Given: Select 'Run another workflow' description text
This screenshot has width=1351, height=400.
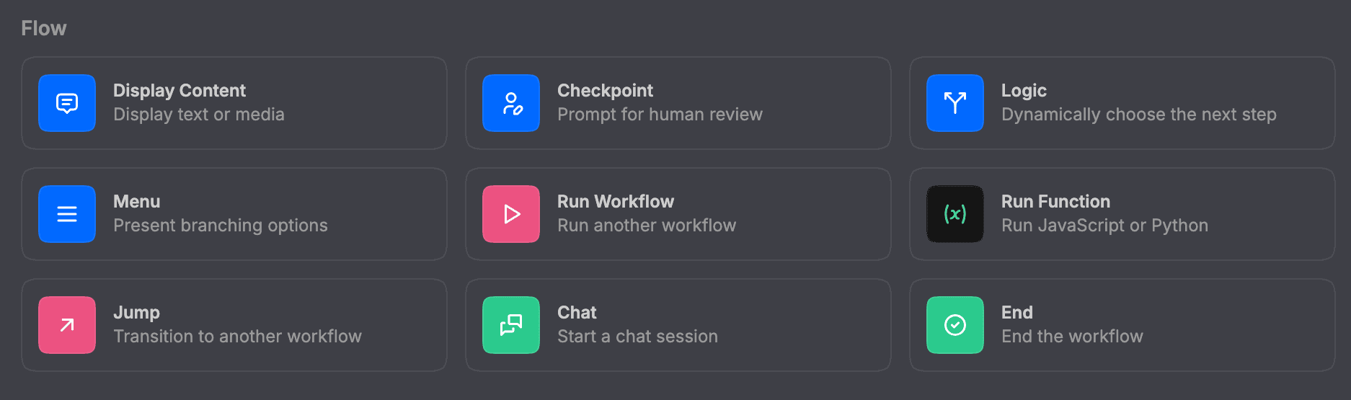Looking at the screenshot, I should point(647,226).
